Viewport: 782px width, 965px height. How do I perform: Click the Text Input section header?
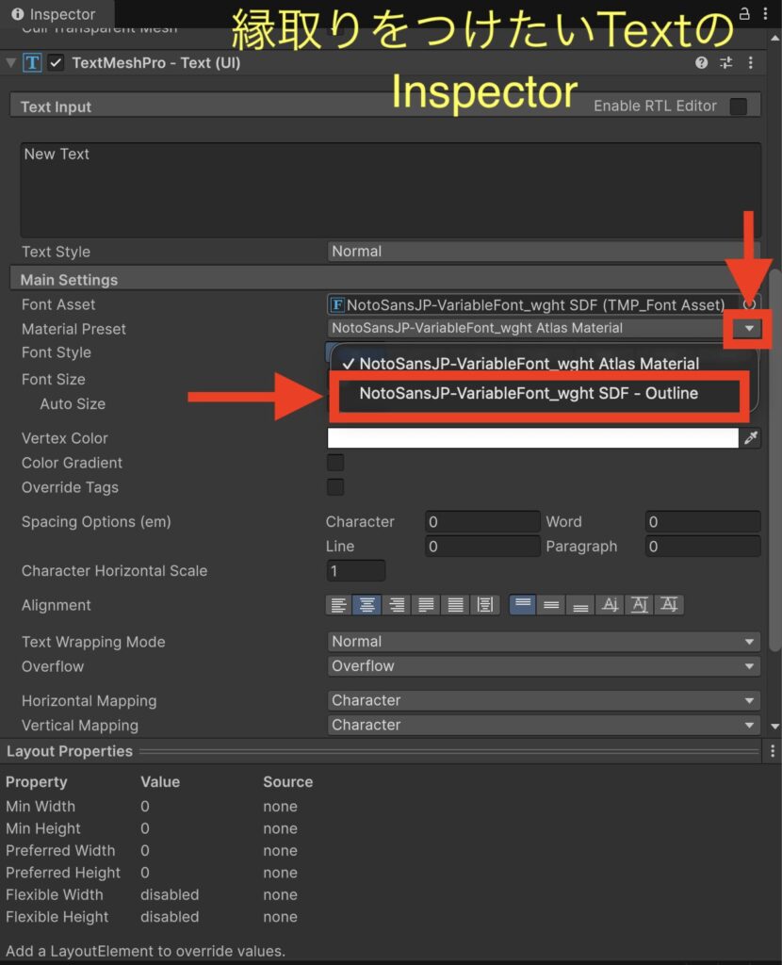click(385, 106)
